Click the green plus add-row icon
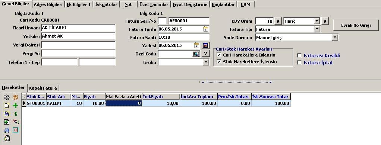381x145 pixels. tap(16, 106)
